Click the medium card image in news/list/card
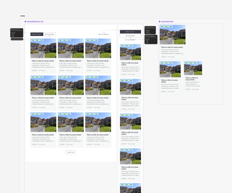The height and width of the screenshot is (193, 232). [170, 69]
